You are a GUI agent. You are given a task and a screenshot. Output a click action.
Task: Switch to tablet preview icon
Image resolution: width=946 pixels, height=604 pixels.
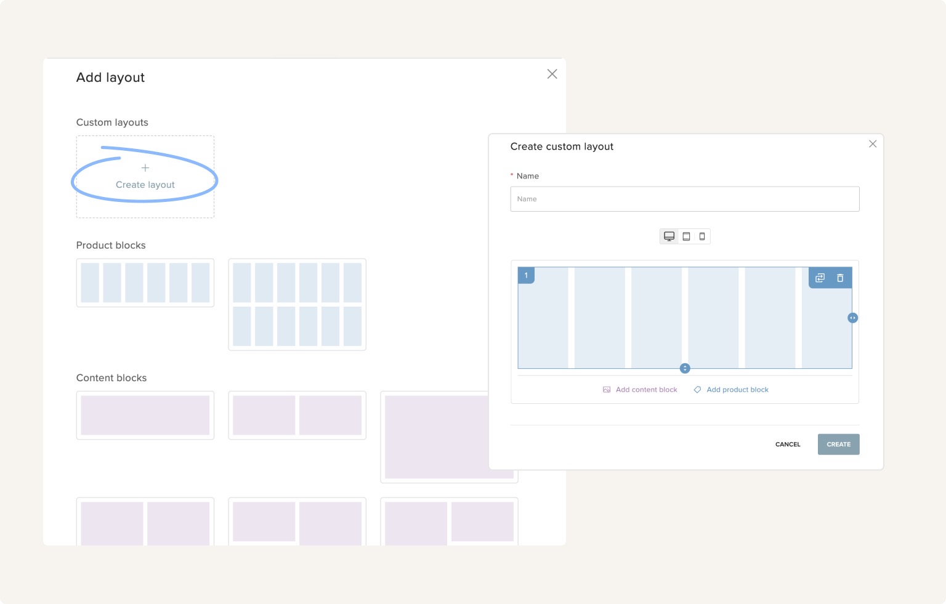coord(686,236)
